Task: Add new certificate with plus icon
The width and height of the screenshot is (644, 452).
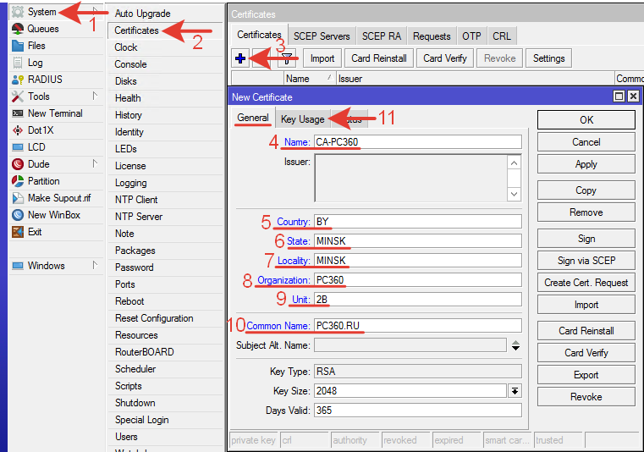Action: click(240, 58)
